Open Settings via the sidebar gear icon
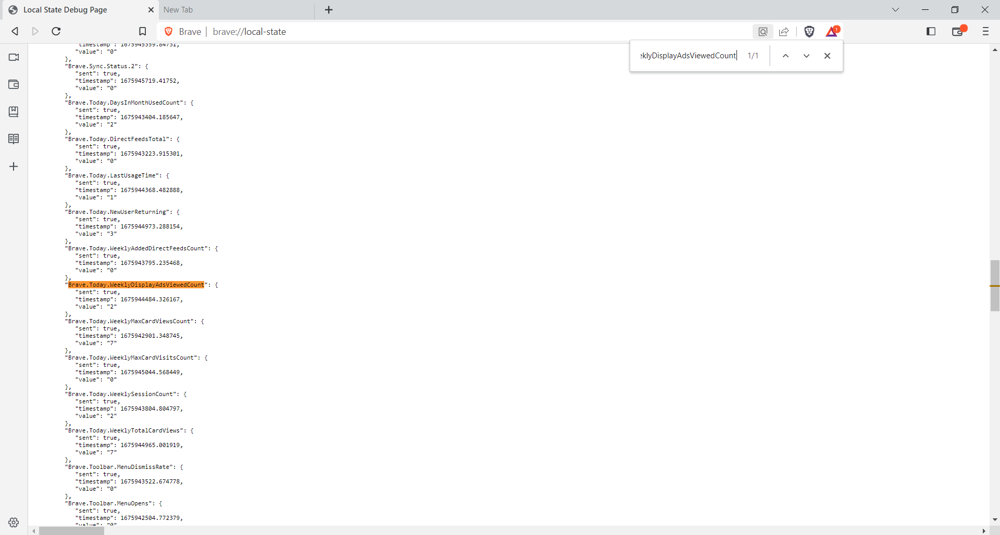Viewport: 1000px width, 535px height. (x=14, y=523)
